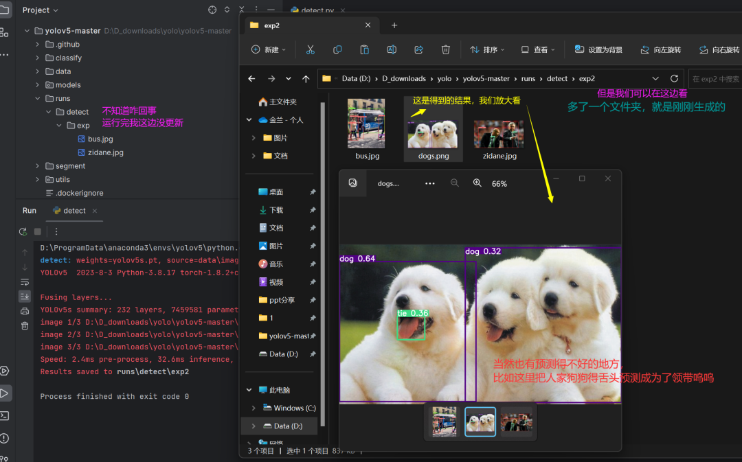This screenshot has width=742, height=462.
Task: Go back with Explorer's left arrow
Action: tap(251, 78)
